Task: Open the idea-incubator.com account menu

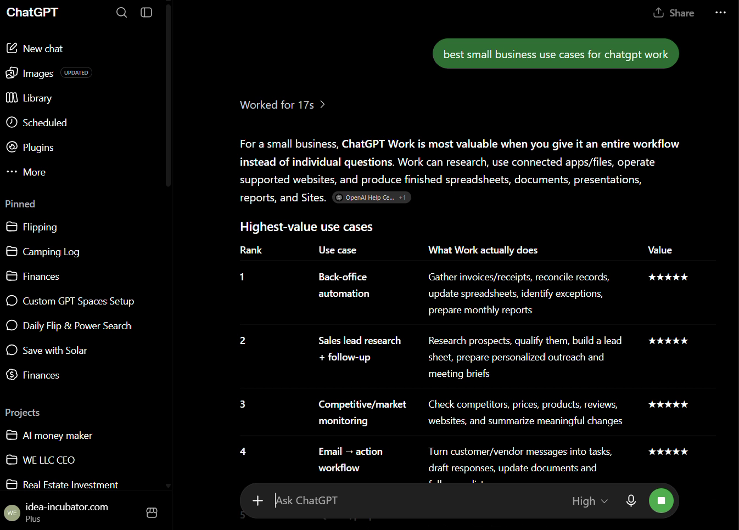Action: (66, 512)
